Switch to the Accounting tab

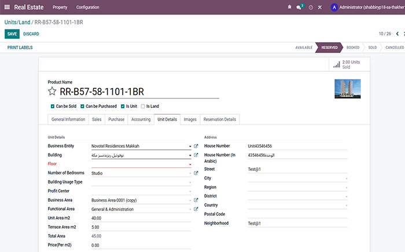[141, 119]
